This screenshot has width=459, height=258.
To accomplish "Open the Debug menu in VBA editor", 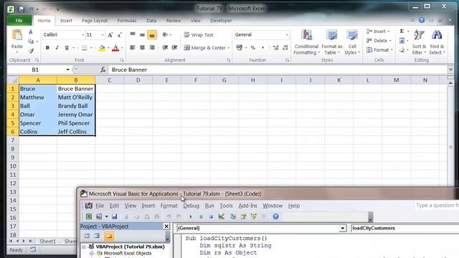I will [191, 206].
